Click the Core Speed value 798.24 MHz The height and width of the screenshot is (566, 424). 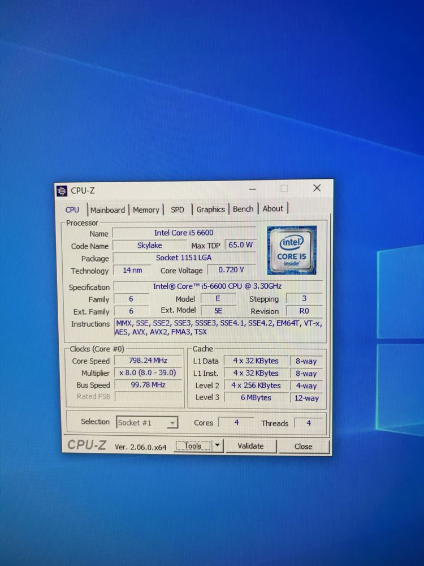[148, 360]
